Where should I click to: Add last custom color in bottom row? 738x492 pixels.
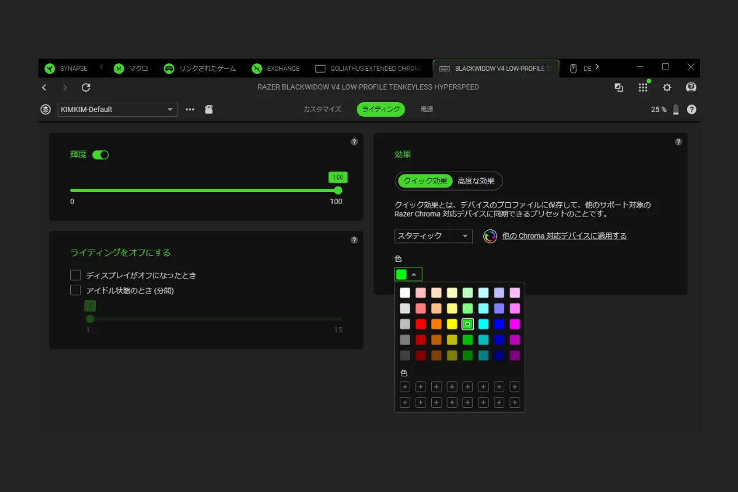coord(515,403)
